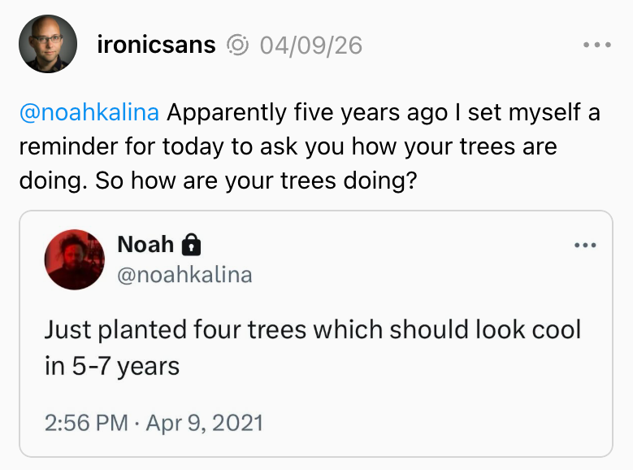Click 'Just planted four trees' text
Viewport: 633px width, 470px height.
175,330
